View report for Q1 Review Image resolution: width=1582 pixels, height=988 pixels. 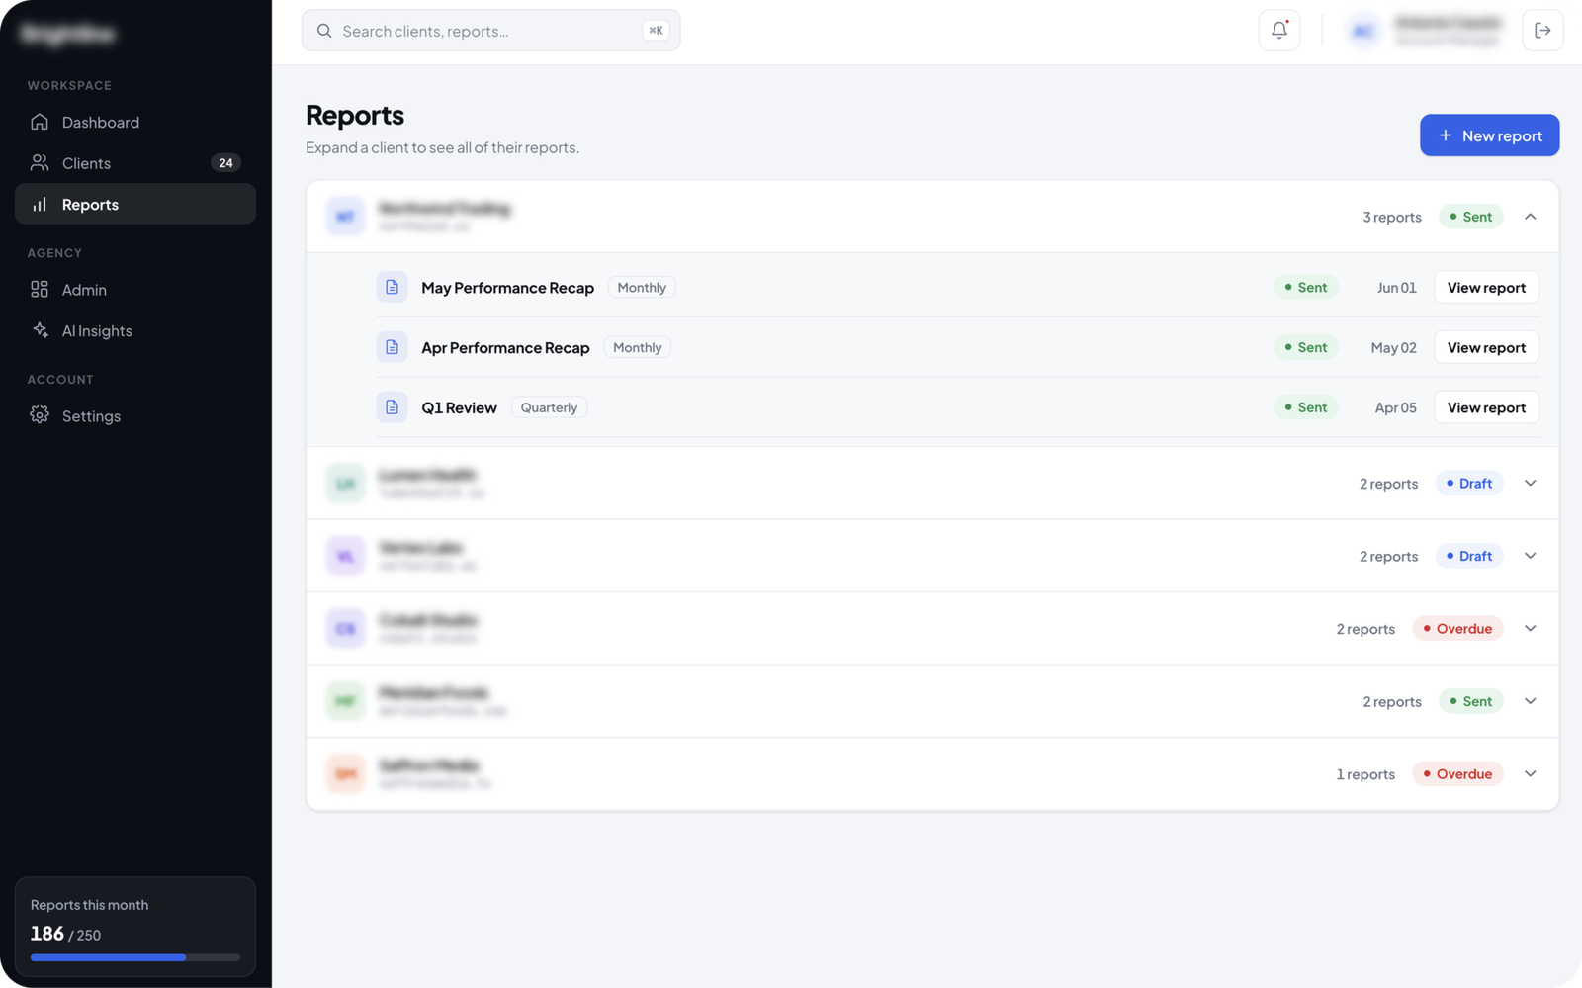(x=1486, y=407)
